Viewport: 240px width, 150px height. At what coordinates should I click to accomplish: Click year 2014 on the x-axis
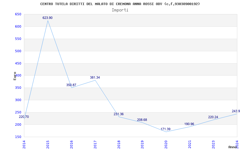pyautogui.click(x=24, y=145)
